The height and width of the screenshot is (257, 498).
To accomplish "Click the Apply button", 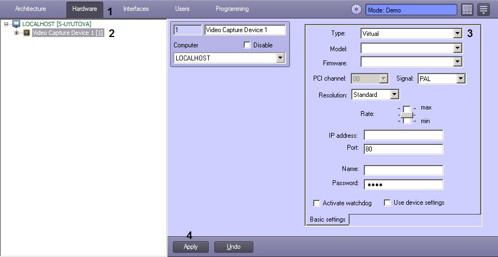I will click(191, 247).
